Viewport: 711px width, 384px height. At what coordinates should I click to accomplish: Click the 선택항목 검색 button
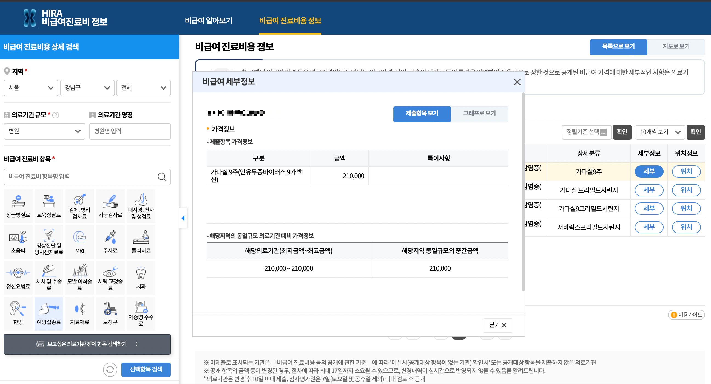(x=146, y=369)
